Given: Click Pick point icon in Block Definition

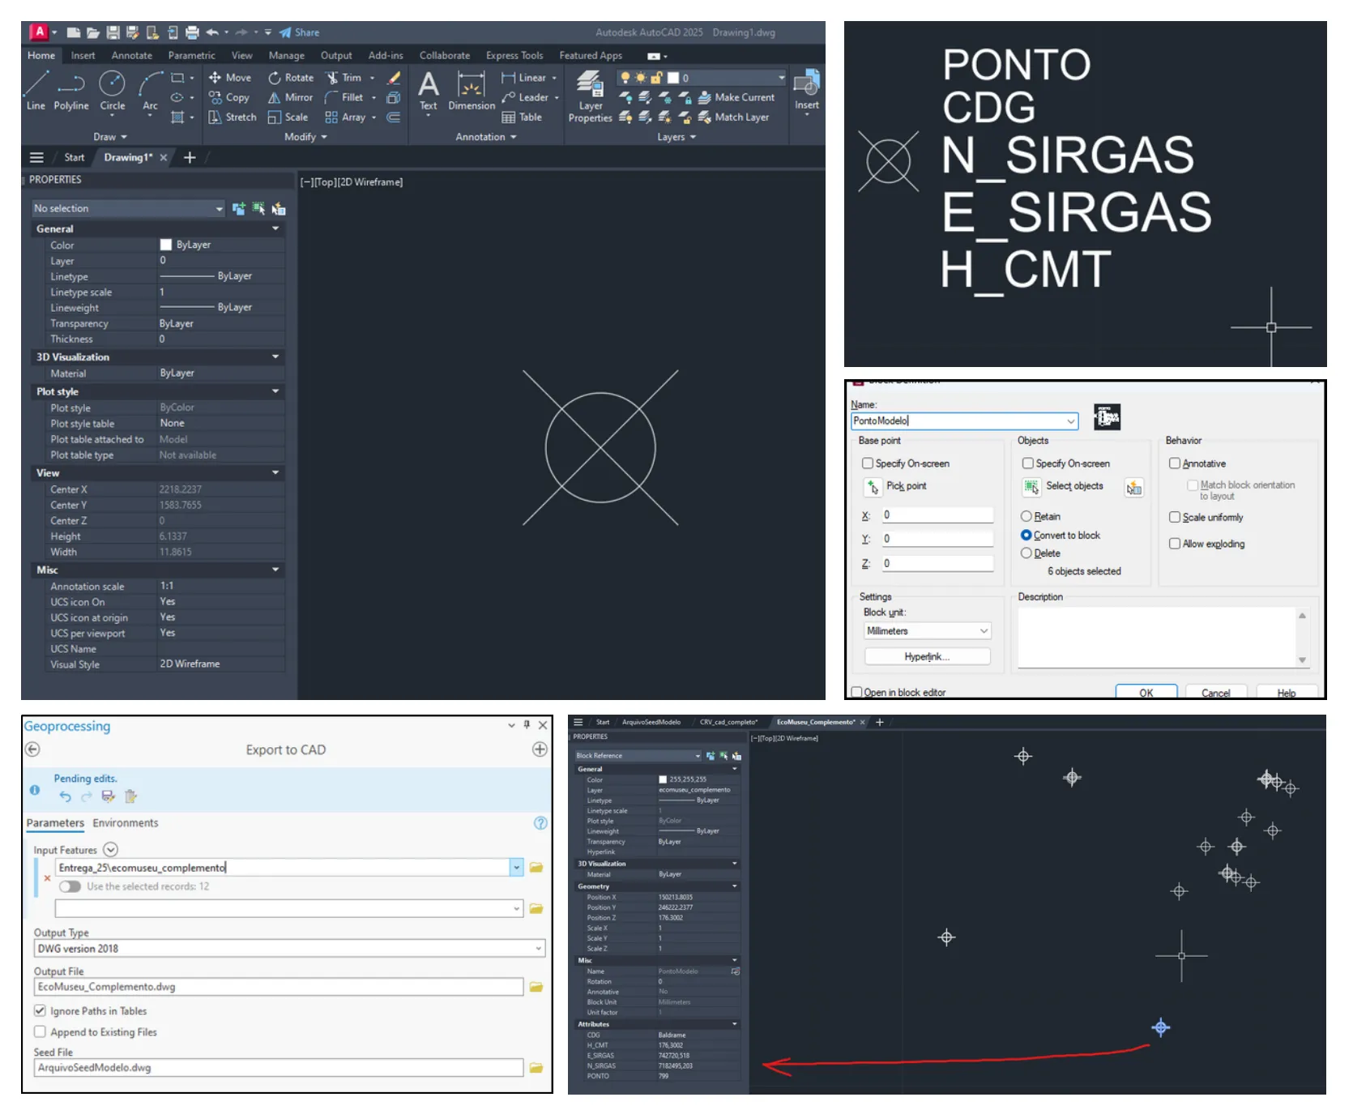Looking at the screenshot, I should [x=873, y=486].
